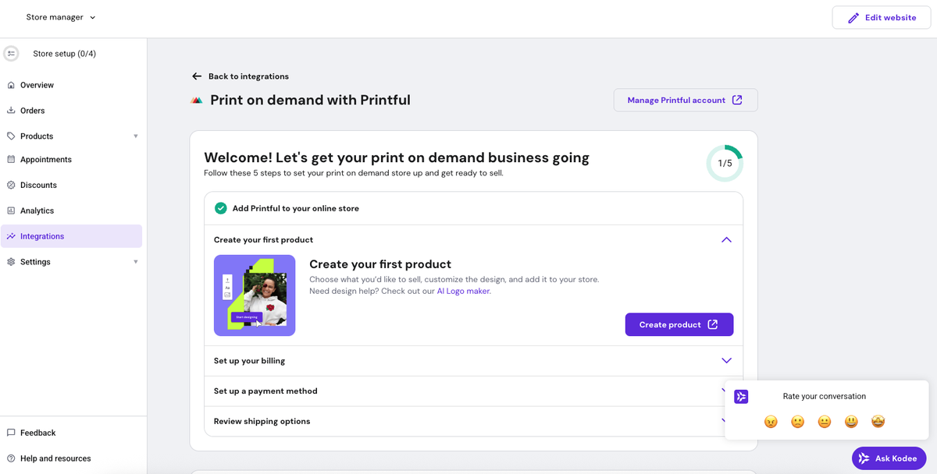Image resolution: width=937 pixels, height=474 pixels.
Task: Open the Appointments section
Action: [47, 159]
